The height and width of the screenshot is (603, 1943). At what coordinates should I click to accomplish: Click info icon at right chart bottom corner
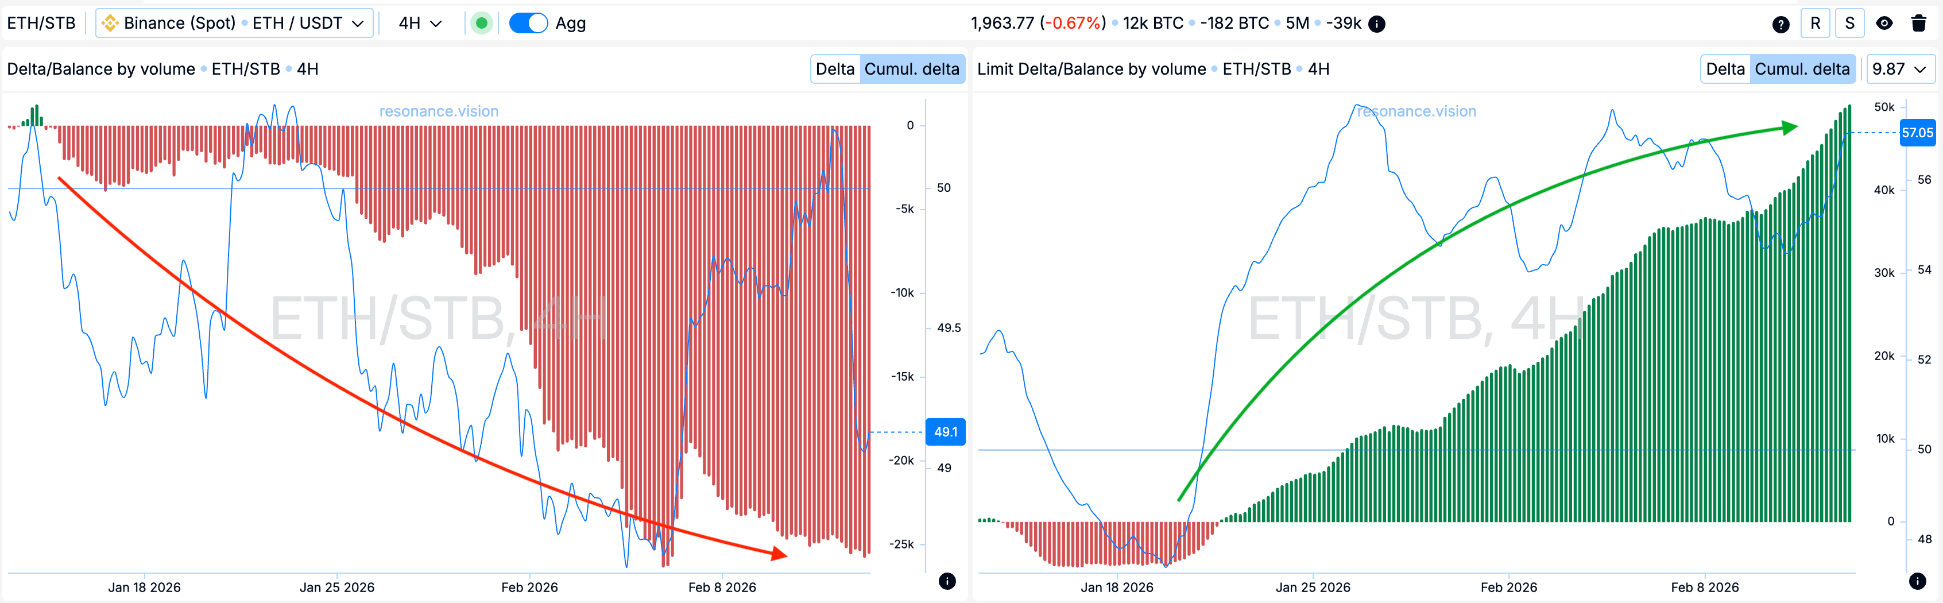pos(1917,581)
